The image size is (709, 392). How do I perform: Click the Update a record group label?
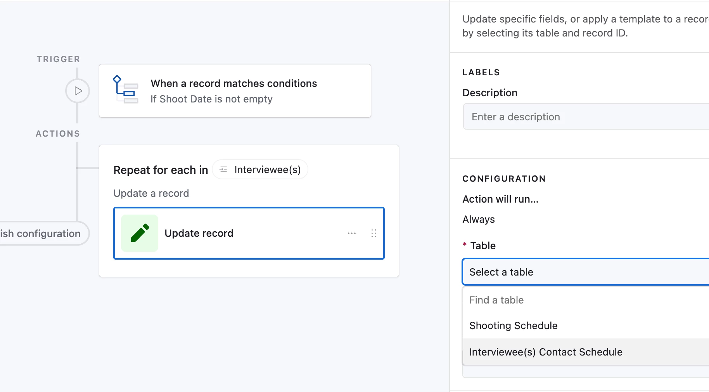(x=151, y=193)
